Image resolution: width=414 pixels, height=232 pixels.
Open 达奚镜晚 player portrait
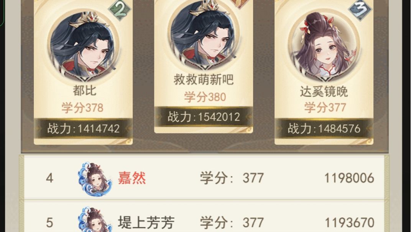324,45
